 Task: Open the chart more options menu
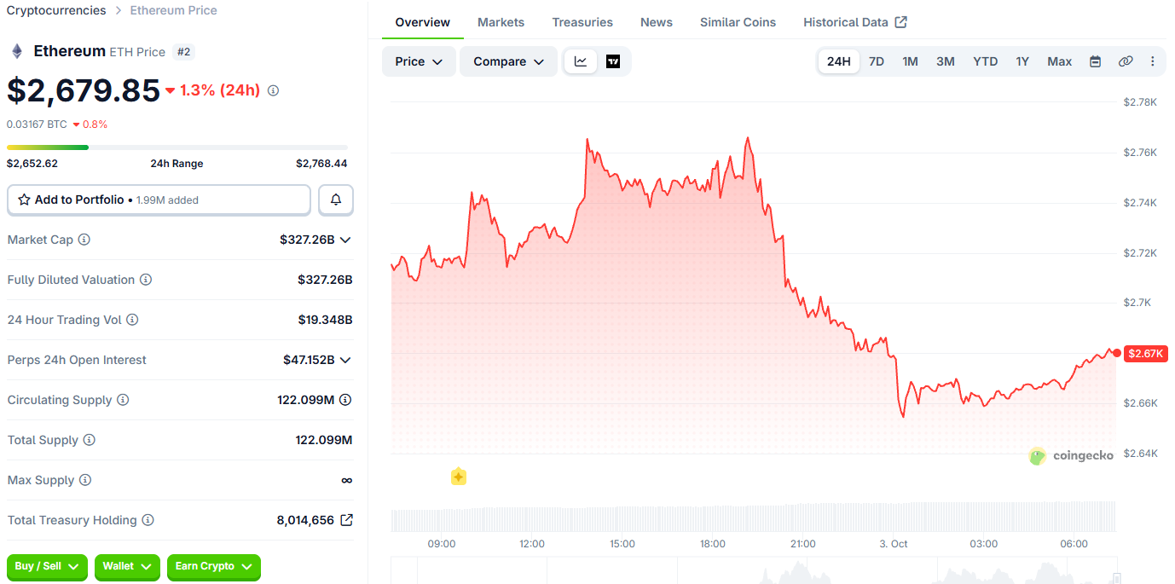tap(1153, 61)
